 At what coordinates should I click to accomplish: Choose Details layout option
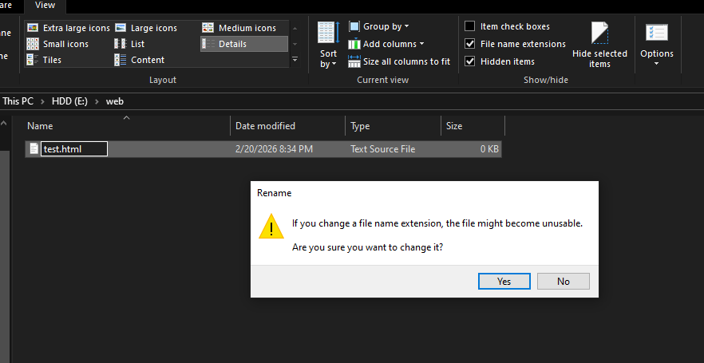[243, 44]
